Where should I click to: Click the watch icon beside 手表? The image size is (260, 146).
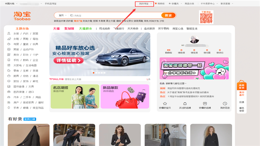click(9, 108)
